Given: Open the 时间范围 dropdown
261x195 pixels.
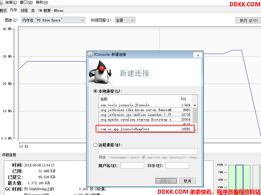Looking at the screenshot, I should (125, 20).
